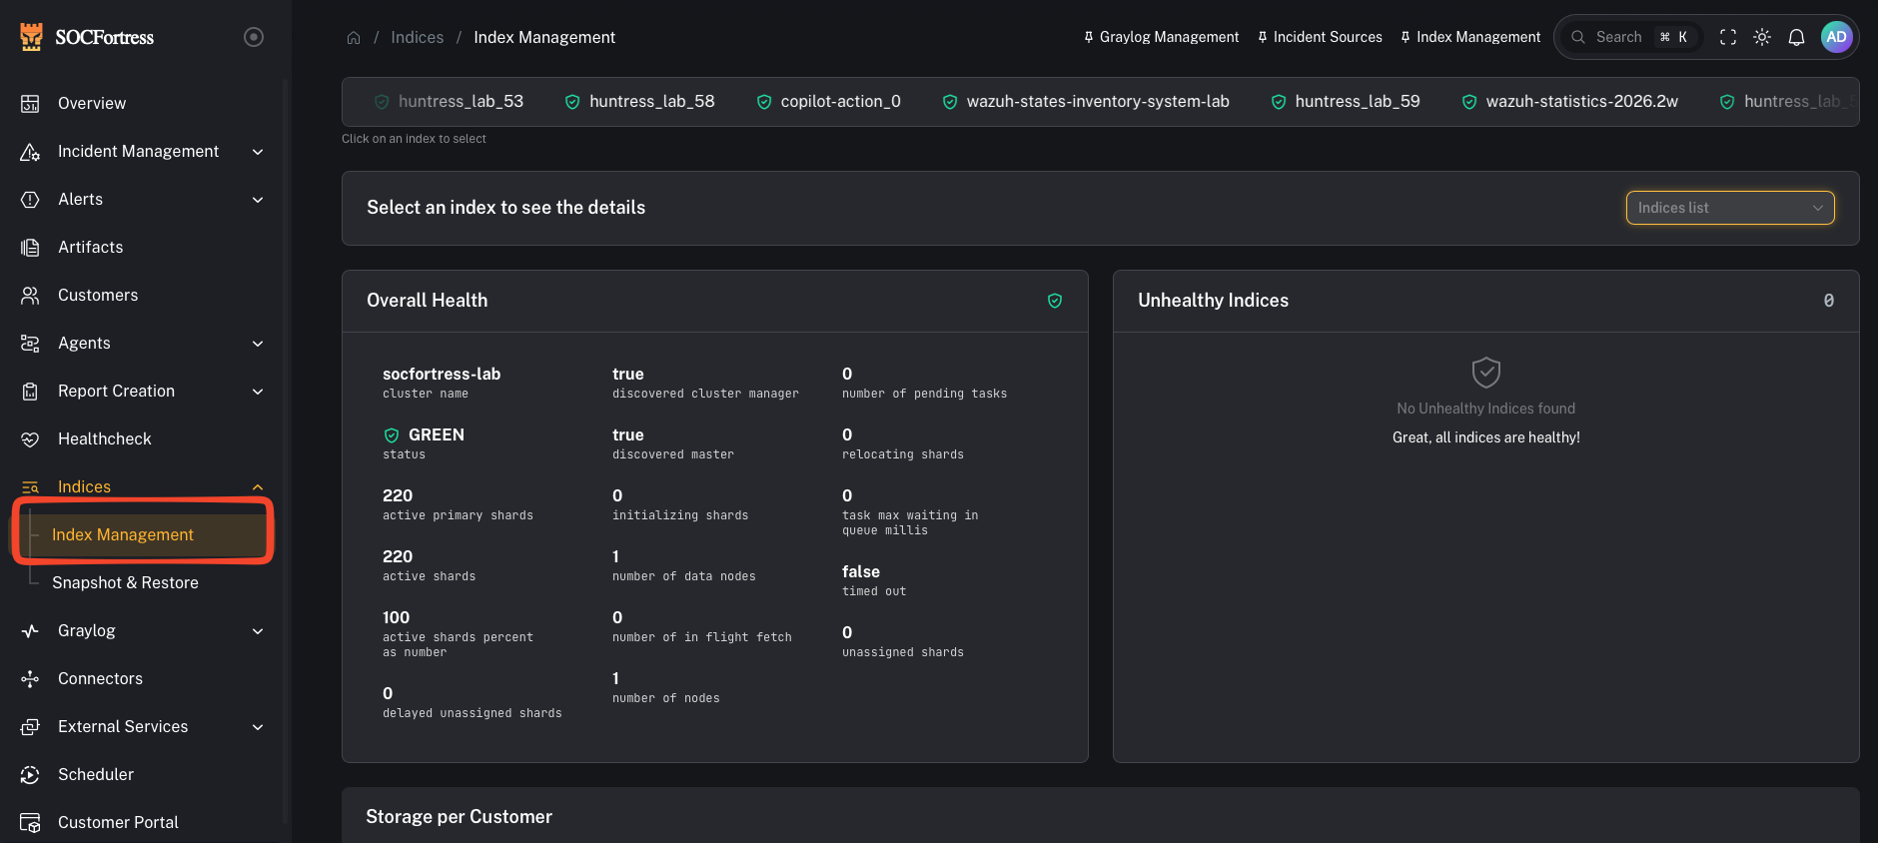The width and height of the screenshot is (1878, 843).
Task: Click the Healthcheck heart icon
Action: (x=30, y=438)
